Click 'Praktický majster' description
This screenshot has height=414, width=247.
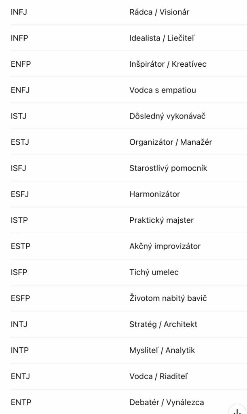click(161, 220)
